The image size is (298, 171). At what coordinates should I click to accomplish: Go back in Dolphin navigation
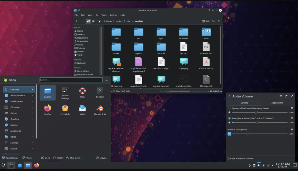point(77,21)
